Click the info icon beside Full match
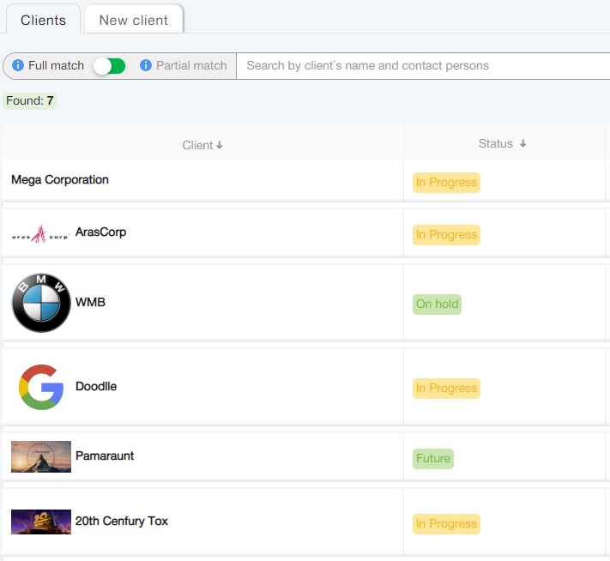 coord(18,66)
